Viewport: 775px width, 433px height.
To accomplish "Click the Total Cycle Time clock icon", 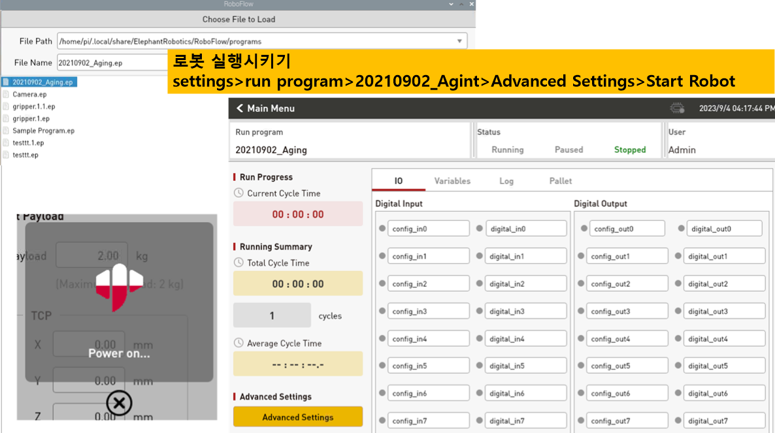I will pos(239,263).
